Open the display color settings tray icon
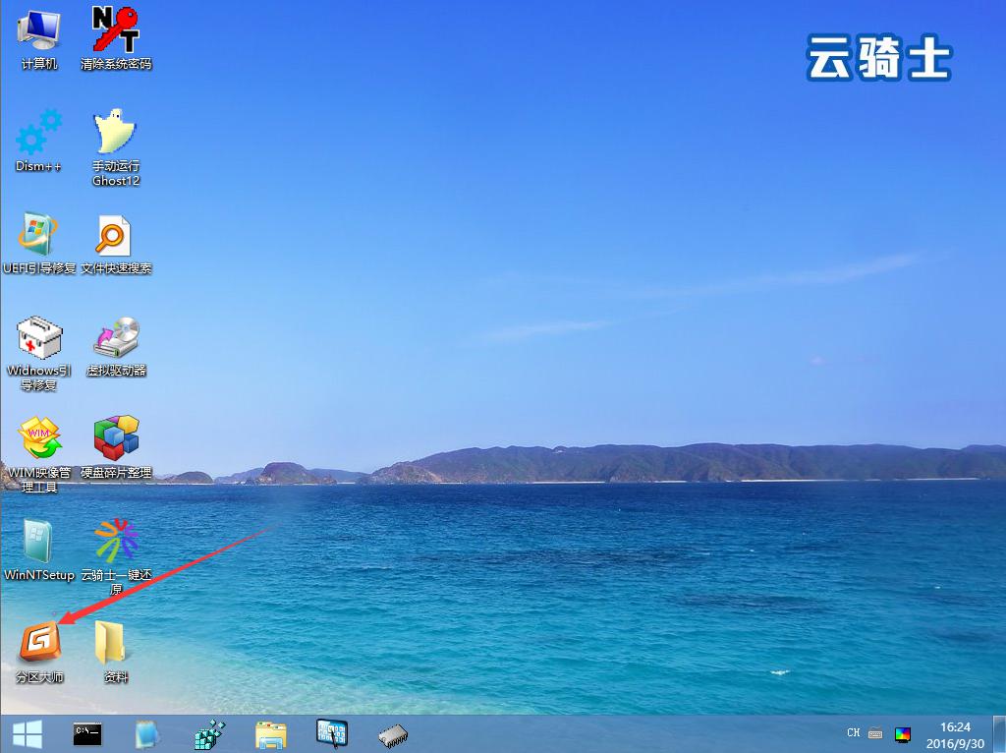The width and height of the screenshot is (1006, 753). 903,734
